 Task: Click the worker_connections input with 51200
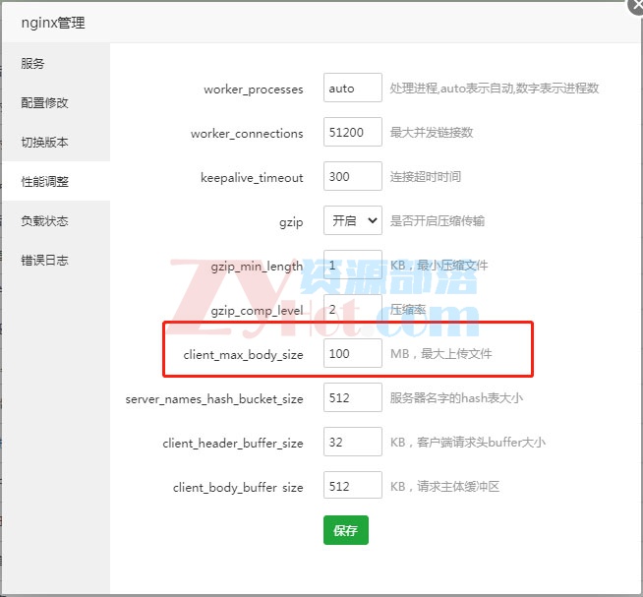[x=353, y=132]
